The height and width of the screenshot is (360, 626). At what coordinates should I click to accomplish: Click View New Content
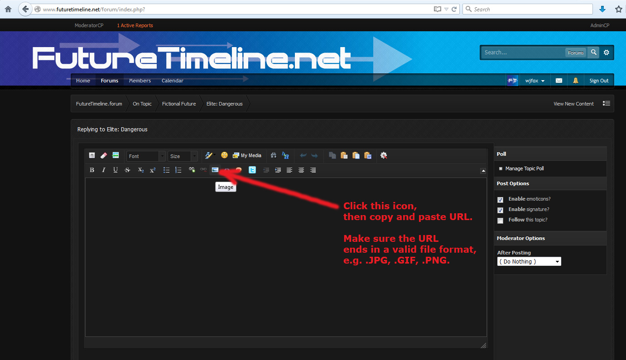pos(573,104)
